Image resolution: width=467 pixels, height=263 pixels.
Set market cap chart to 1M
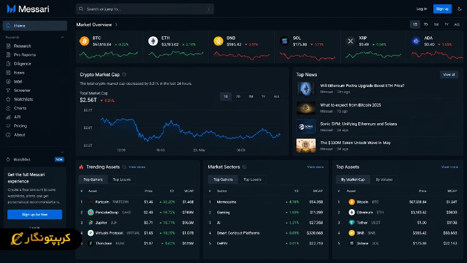251,97
